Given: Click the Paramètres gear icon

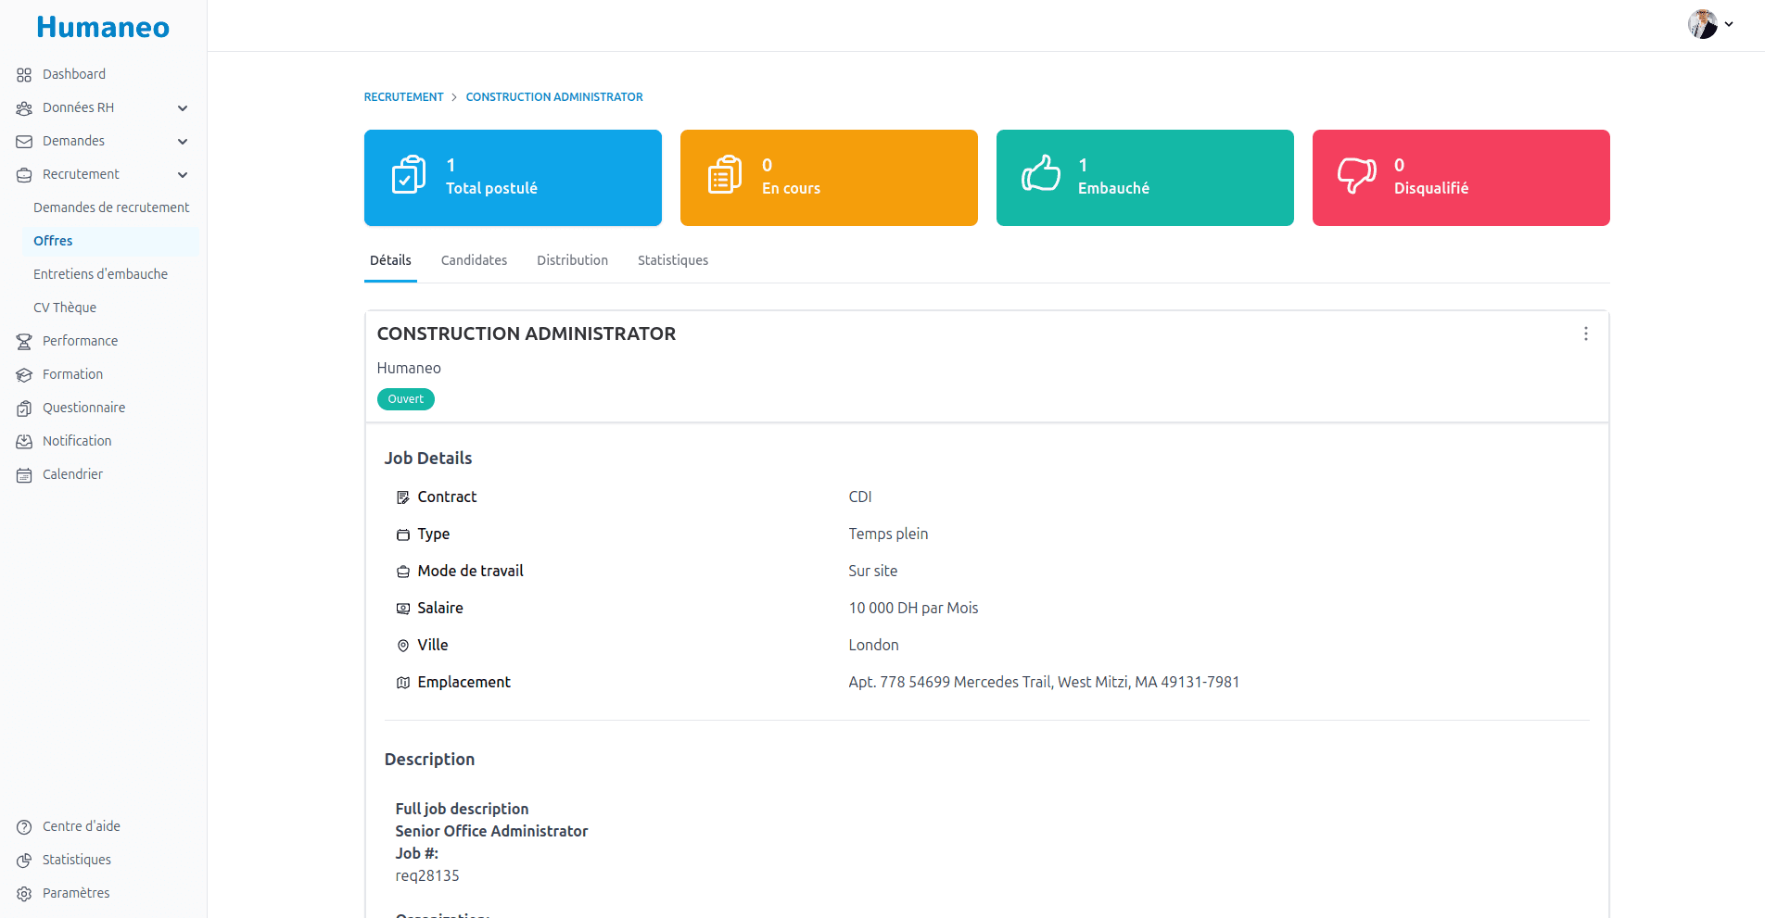Looking at the screenshot, I should pos(24,894).
